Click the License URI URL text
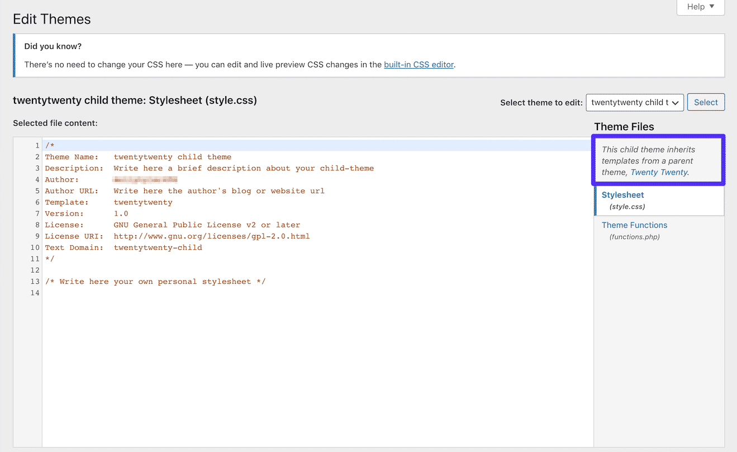The height and width of the screenshot is (452, 737). coord(212,236)
